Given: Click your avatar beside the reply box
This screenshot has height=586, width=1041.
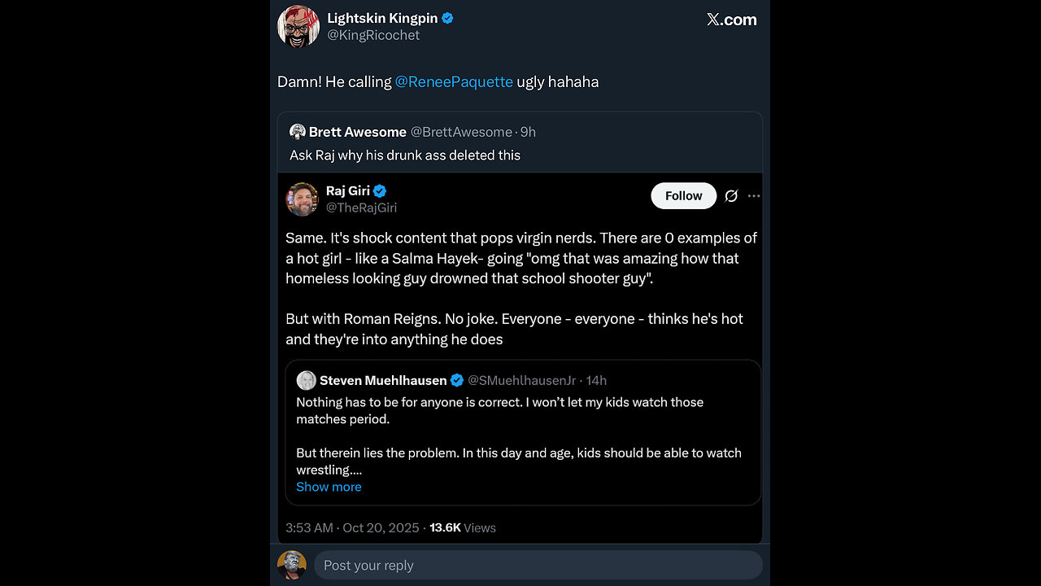Looking at the screenshot, I should 292,565.
